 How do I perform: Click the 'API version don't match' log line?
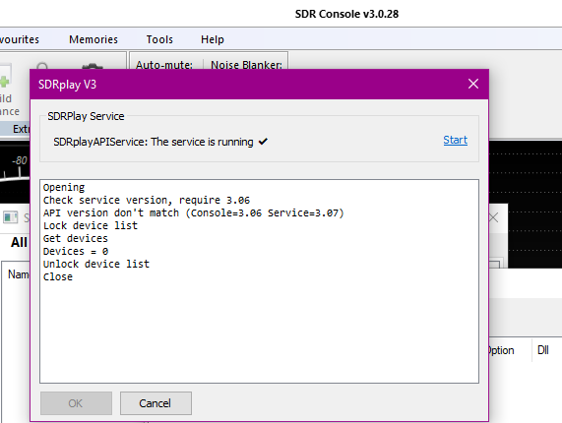point(194,213)
